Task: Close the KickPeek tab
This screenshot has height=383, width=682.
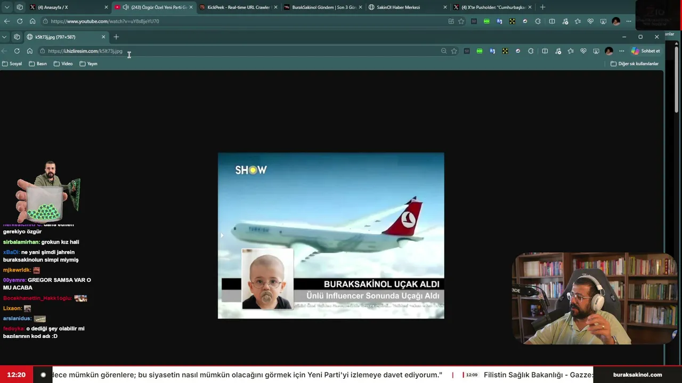Action: [275, 7]
